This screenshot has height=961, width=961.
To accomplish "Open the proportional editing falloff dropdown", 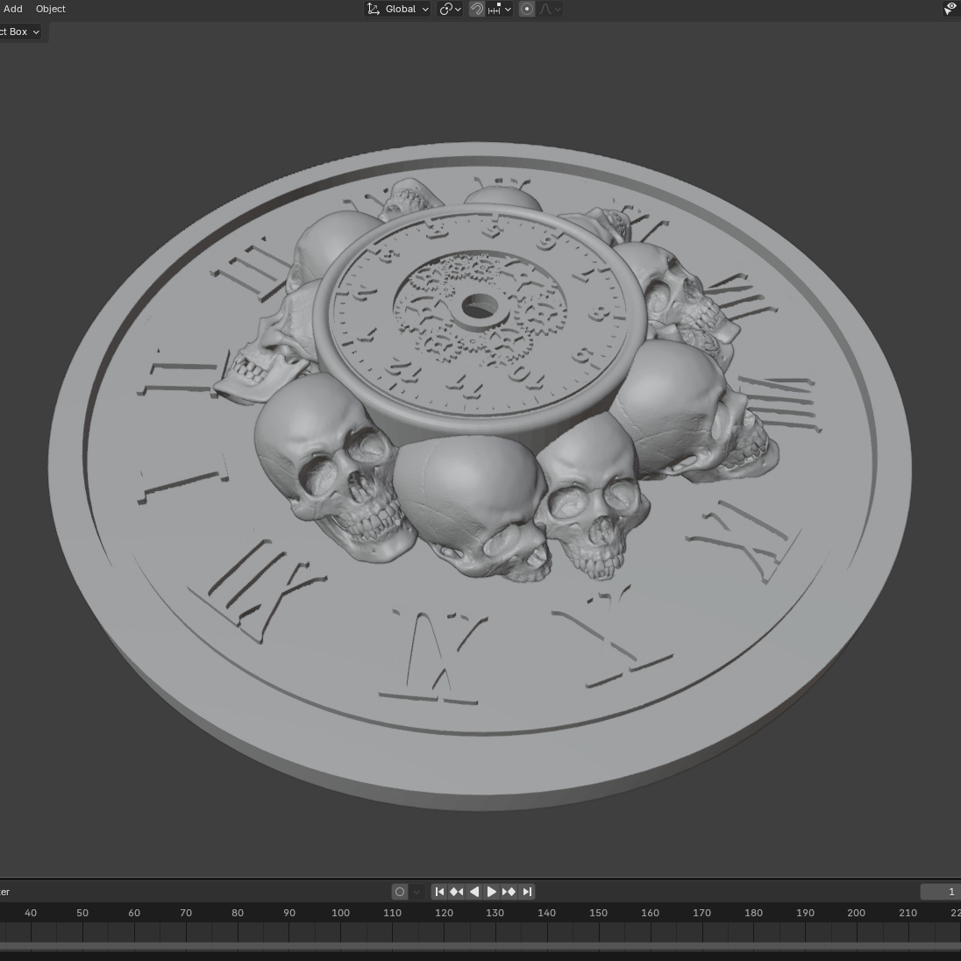I will pos(550,9).
